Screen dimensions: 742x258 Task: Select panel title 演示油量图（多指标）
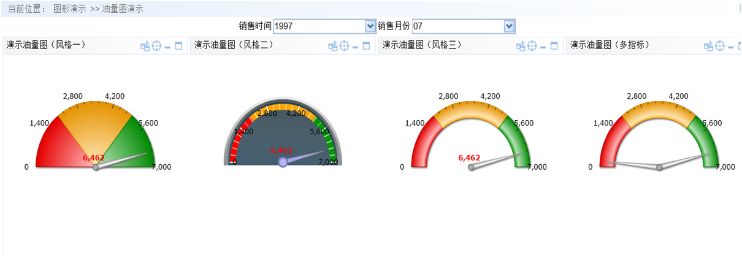[x=610, y=45]
